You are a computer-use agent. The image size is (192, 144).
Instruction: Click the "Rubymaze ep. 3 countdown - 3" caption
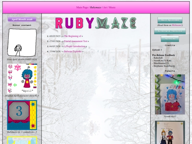coord(22,132)
